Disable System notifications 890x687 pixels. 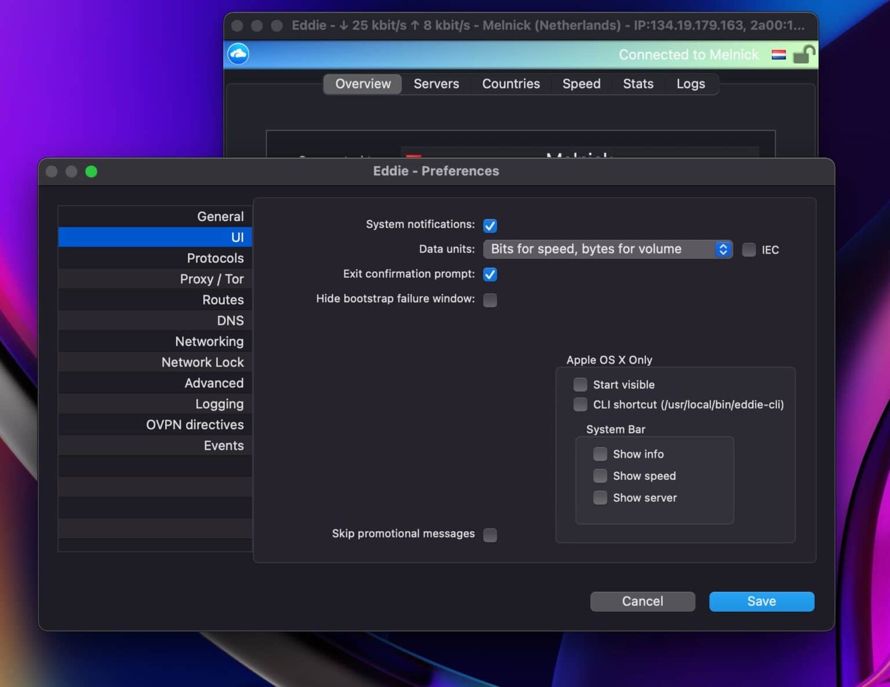(x=490, y=226)
